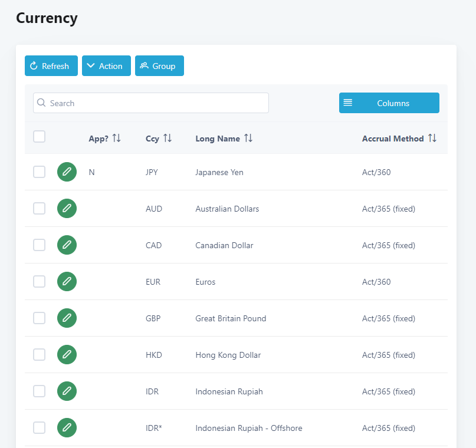The width and height of the screenshot is (476, 448).
Task: Edit Indonesian Rupiah - Offshore row
Action: pos(67,428)
